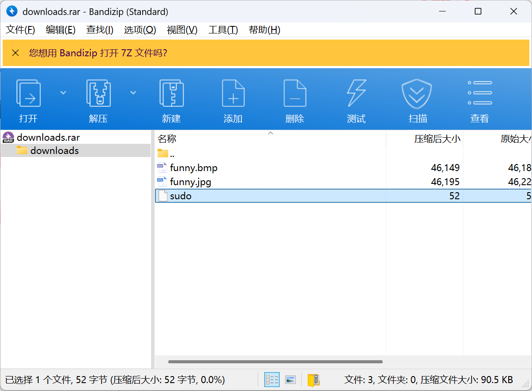Minimize the Bandizip window

point(442,11)
